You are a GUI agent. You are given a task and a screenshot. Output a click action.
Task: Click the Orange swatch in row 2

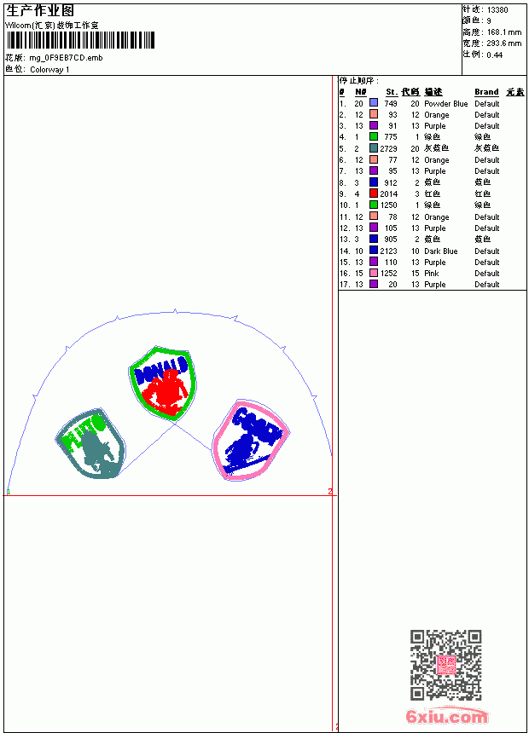click(374, 114)
